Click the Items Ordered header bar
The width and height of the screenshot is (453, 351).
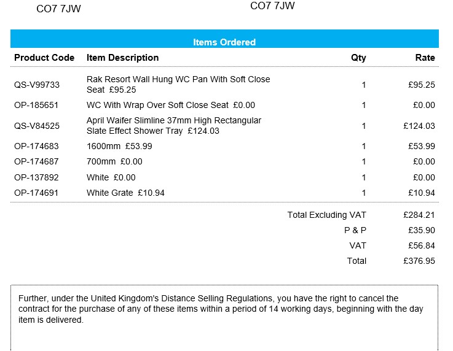224,42
